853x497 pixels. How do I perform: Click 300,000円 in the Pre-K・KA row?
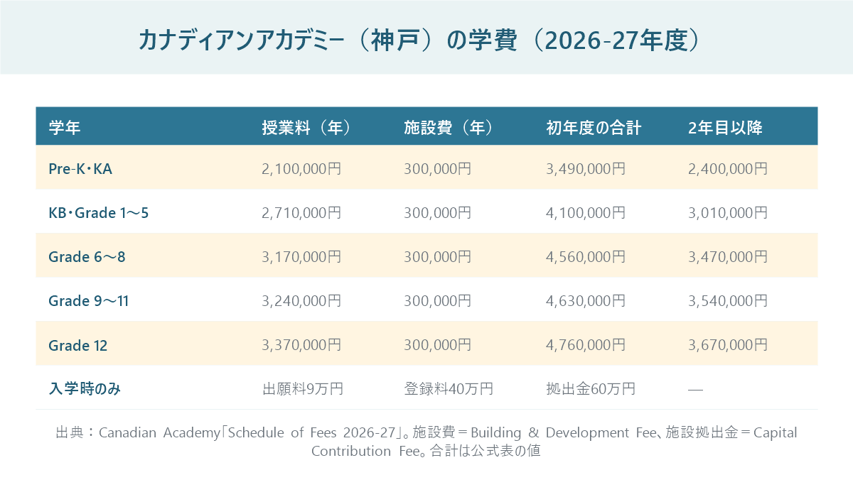tap(437, 169)
